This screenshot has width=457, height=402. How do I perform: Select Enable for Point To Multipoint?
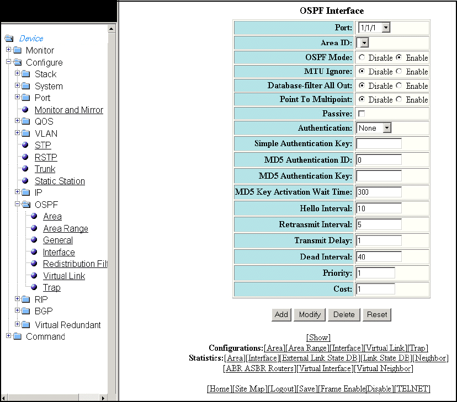(x=399, y=99)
